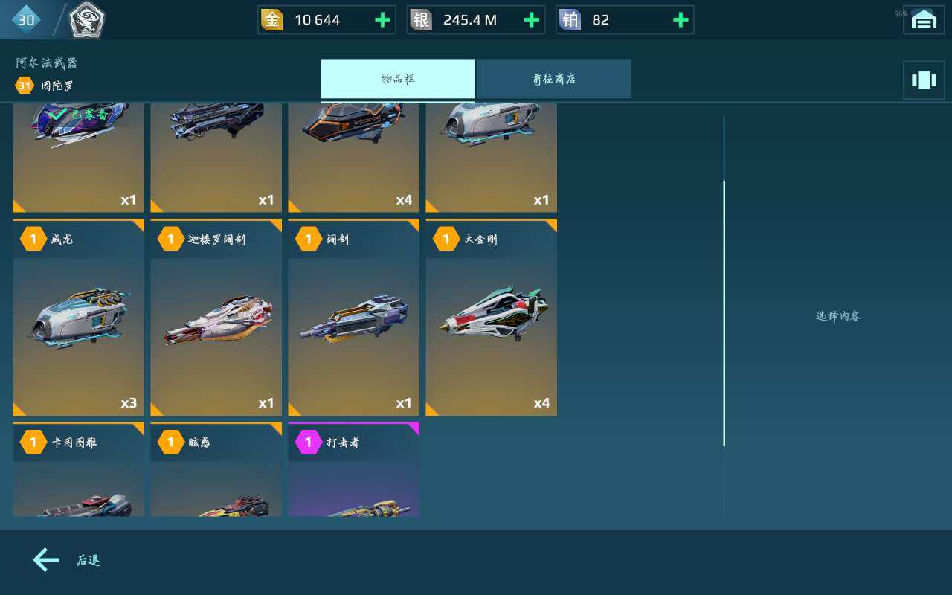Select the 阔剑 weapon card
952x595 pixels.
[x=353, y=318]
